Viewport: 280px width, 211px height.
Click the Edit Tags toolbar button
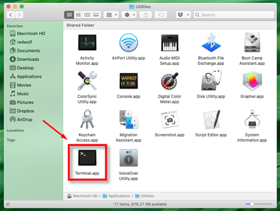(x=161, y=15)
